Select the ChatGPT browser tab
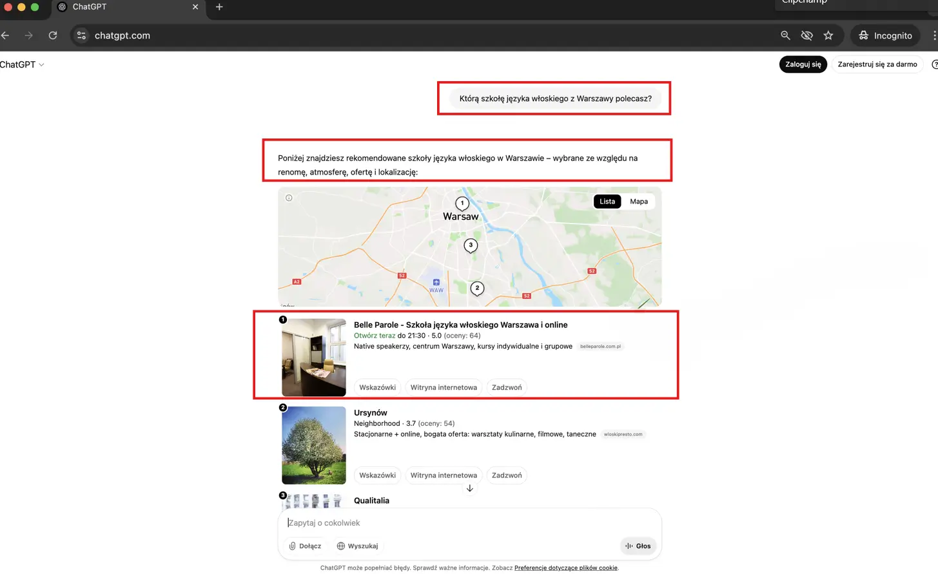 point(129,7)
